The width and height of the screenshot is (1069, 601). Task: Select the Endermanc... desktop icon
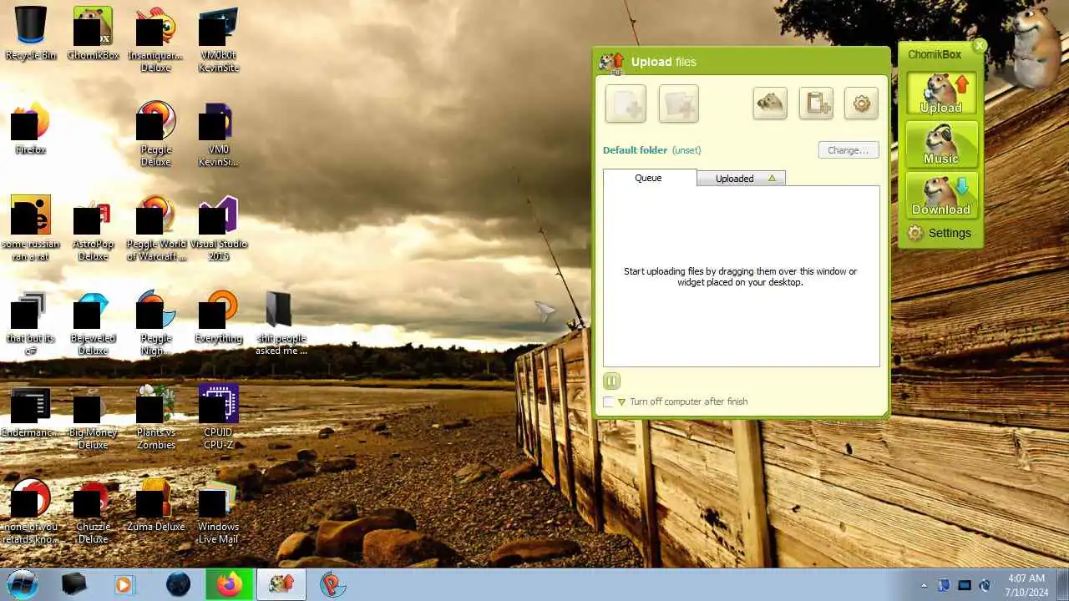[31, 412]
